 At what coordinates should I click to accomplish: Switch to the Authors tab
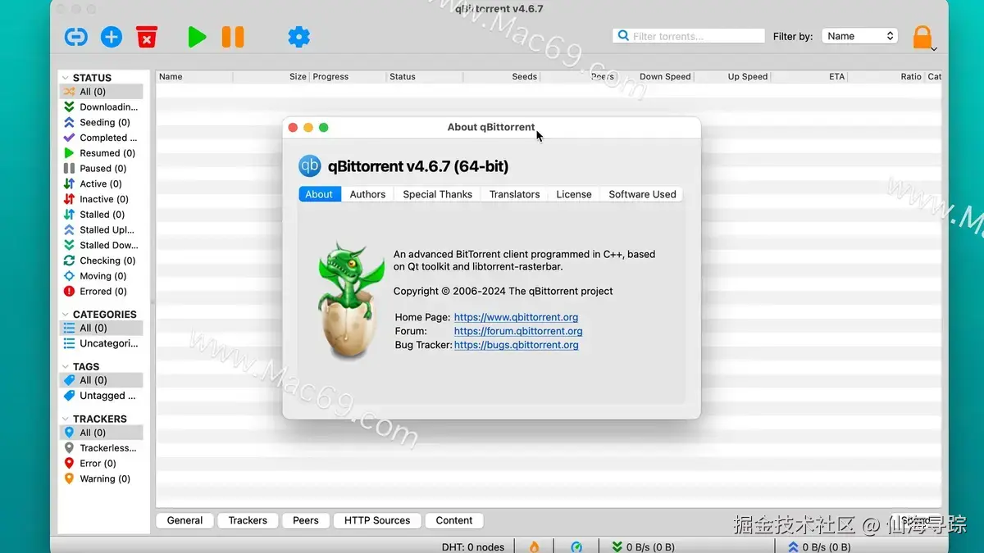(x=367, y=194)
